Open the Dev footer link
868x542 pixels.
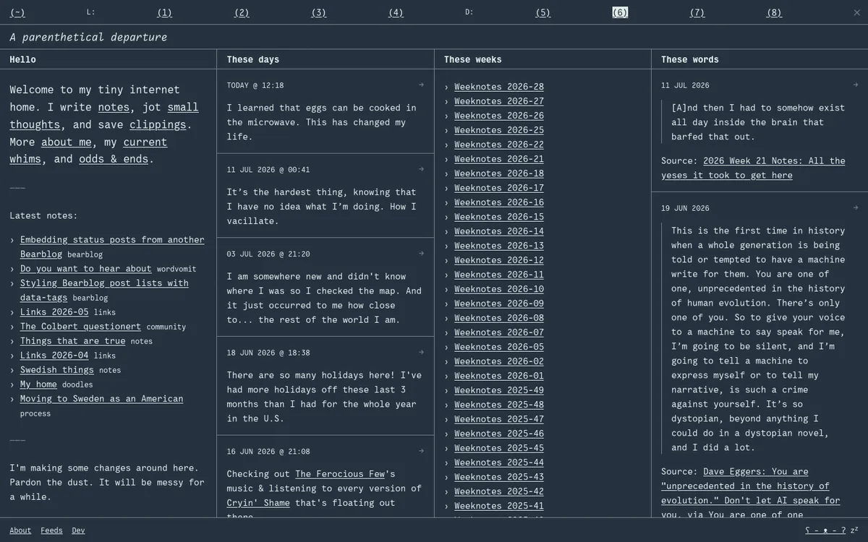[78, 530]
